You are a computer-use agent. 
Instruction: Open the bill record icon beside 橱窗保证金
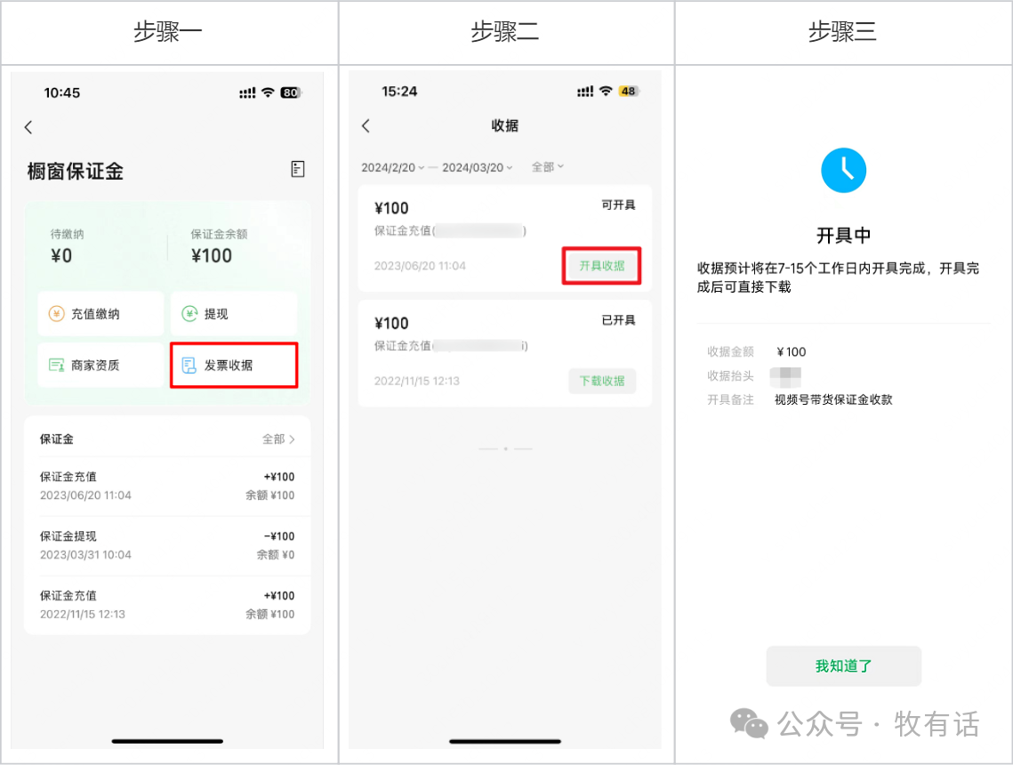click(297, 169)
